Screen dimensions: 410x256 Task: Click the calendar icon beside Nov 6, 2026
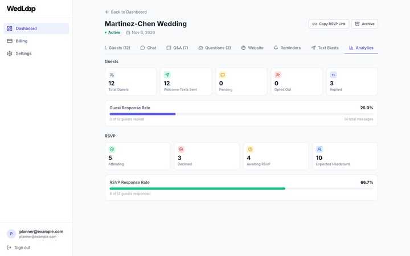click(x=128, y=32)
